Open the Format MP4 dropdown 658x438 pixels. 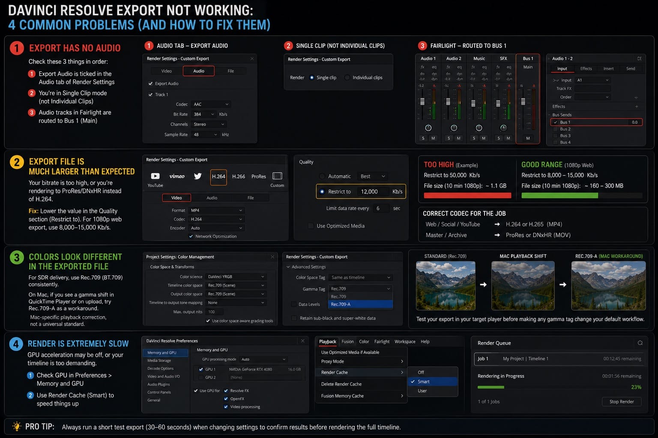[x=217, y=210]
